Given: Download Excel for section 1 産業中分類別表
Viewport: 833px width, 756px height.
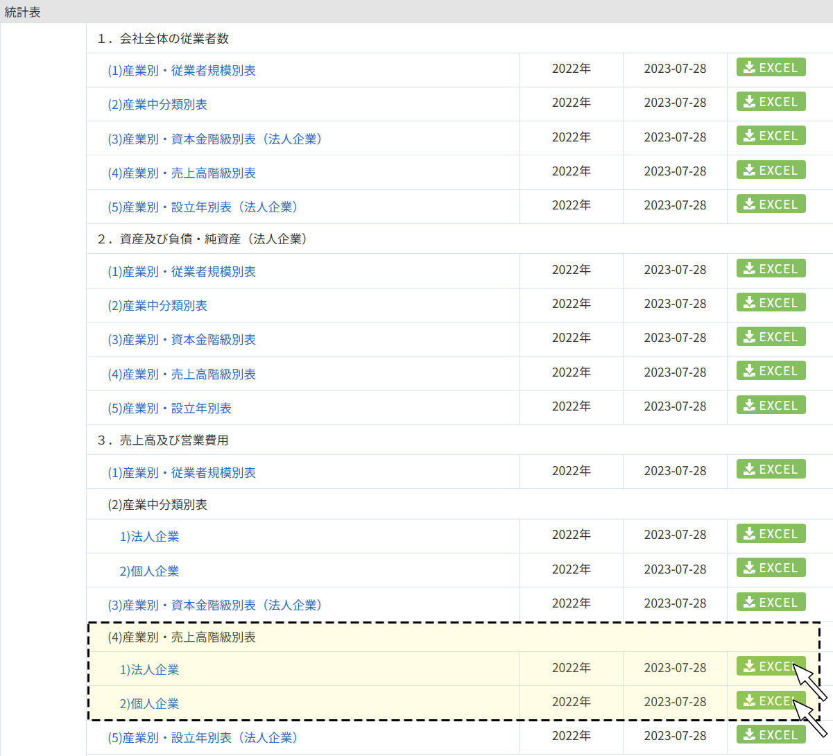Looking at the screenshot, I should [771, 102].
